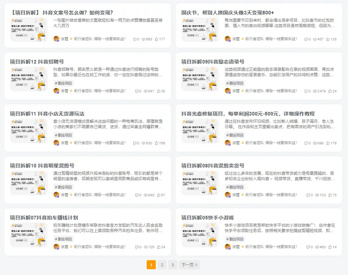Go to page 2 of the article list
This screenshot has width=348, height=275.
(162, 265)
